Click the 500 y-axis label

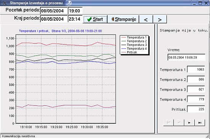pyautogui.click(x=11, y=85)
